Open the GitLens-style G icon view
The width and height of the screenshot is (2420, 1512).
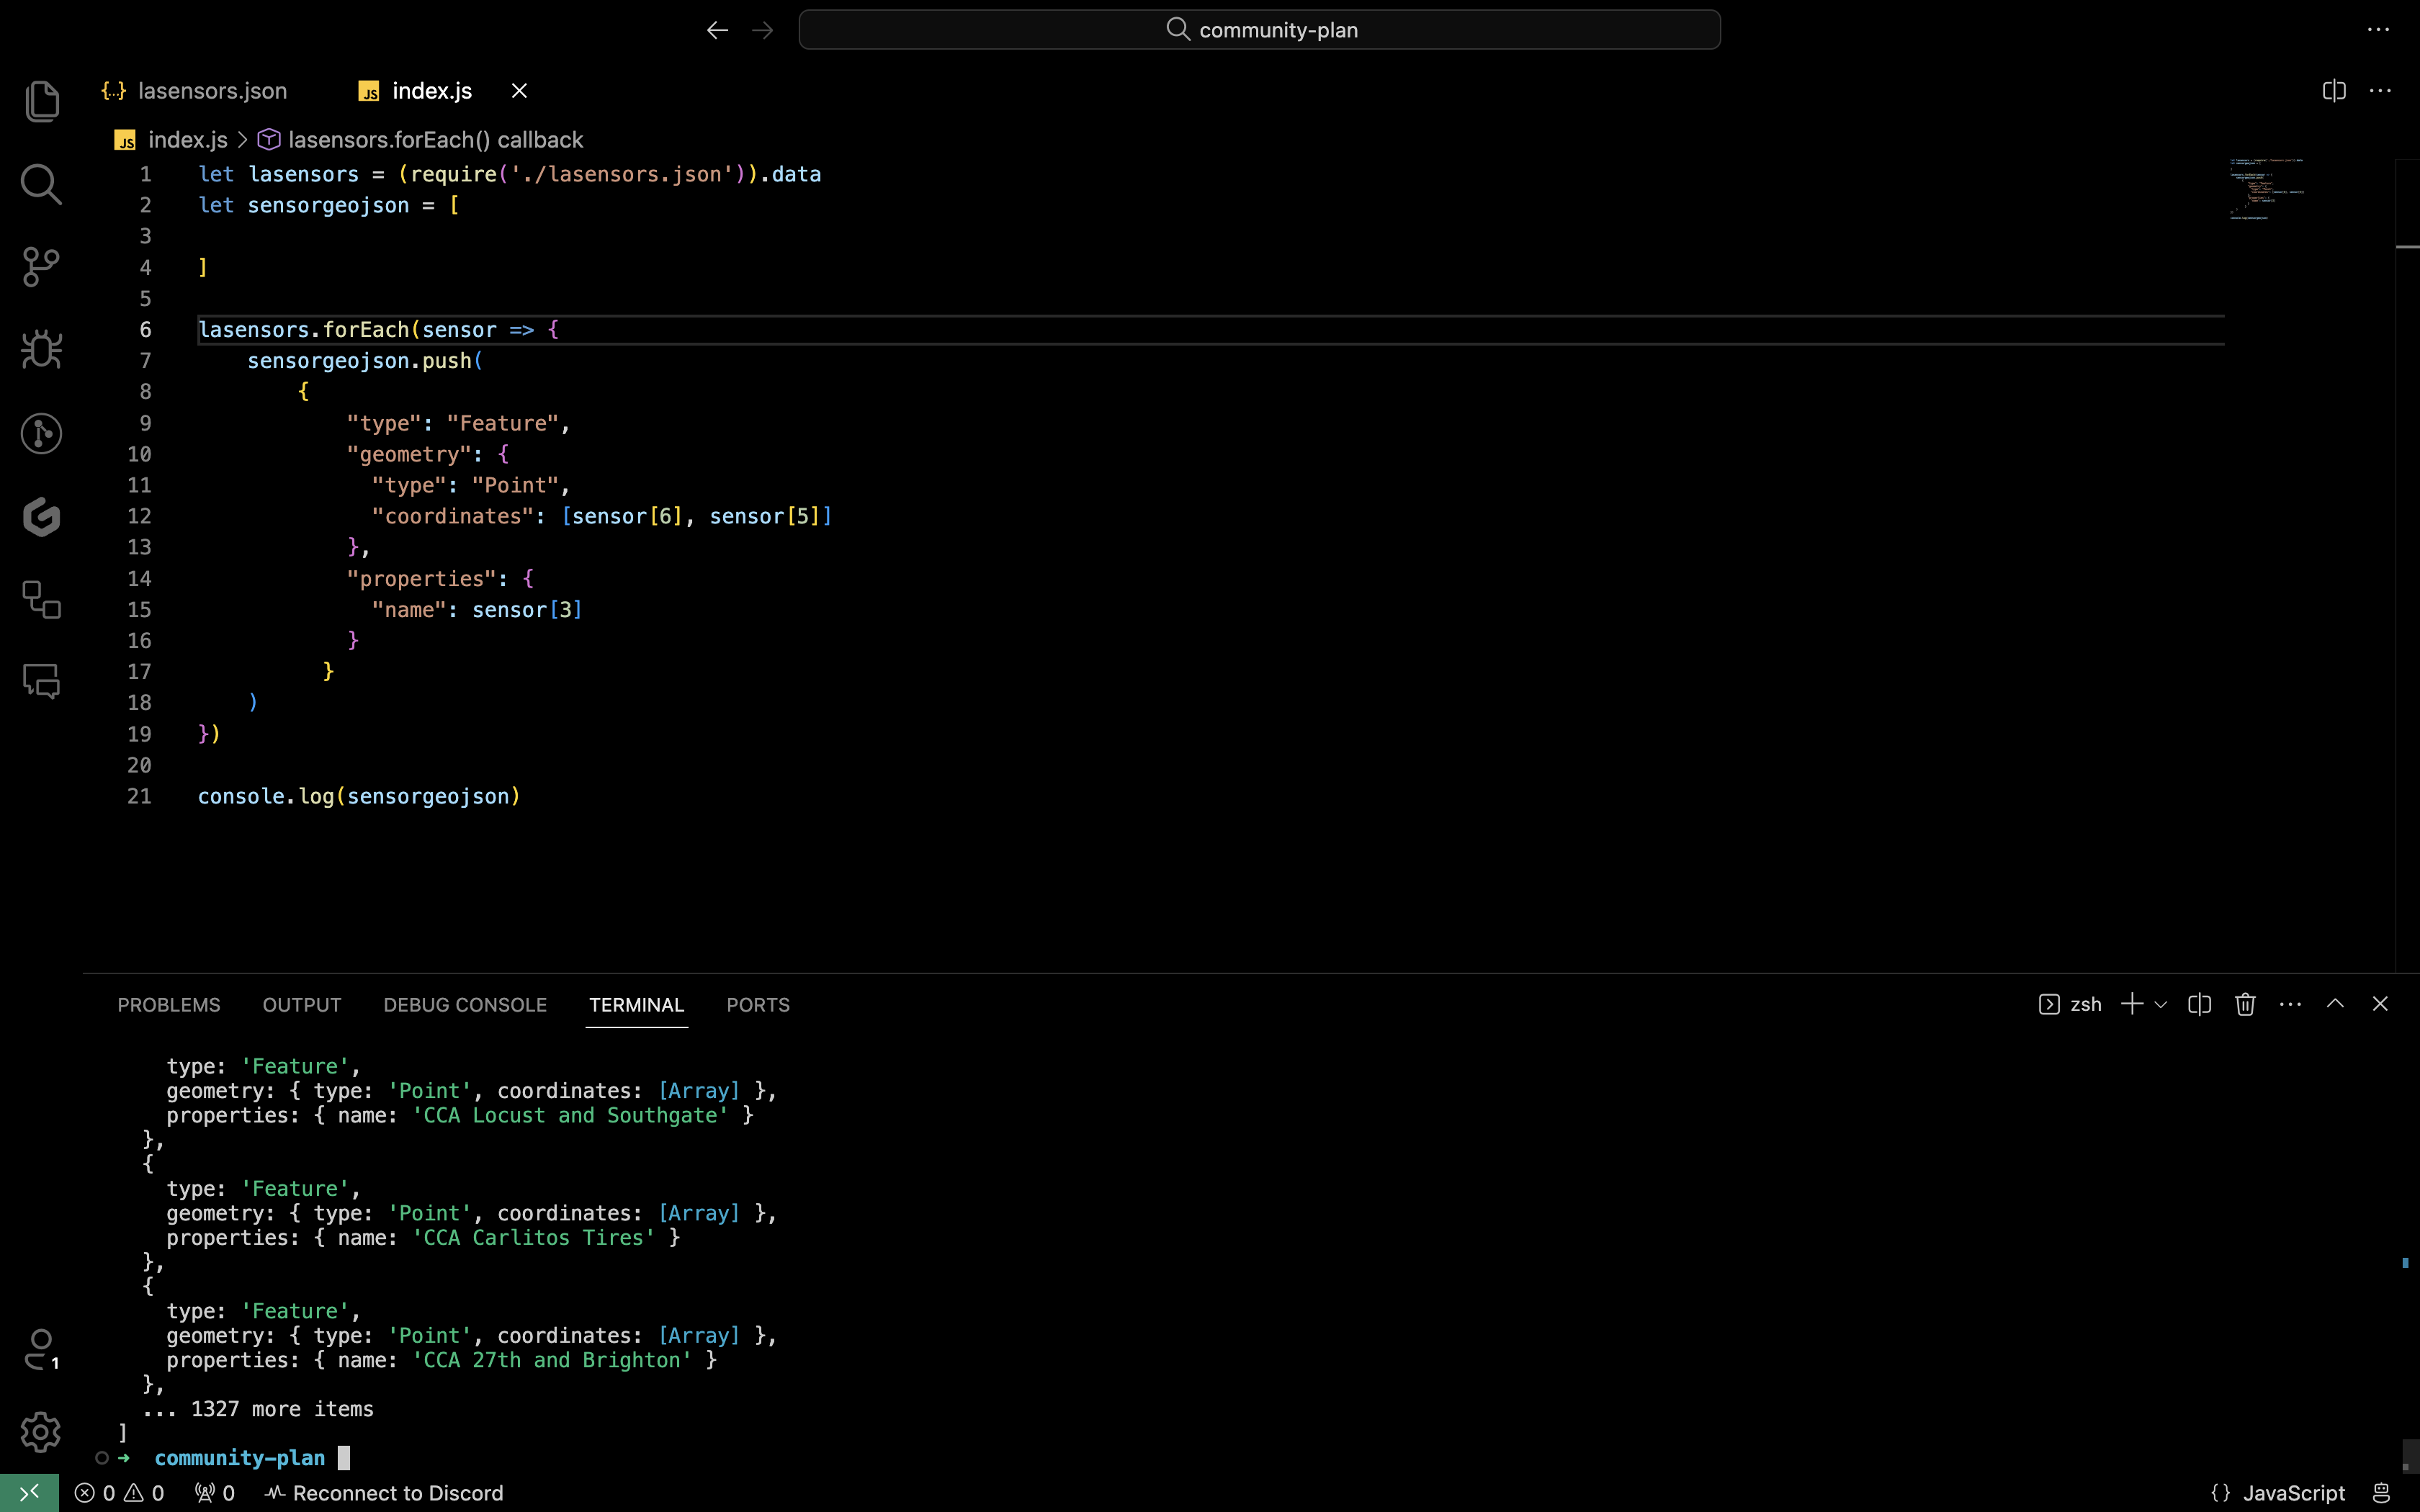point(41,516)
